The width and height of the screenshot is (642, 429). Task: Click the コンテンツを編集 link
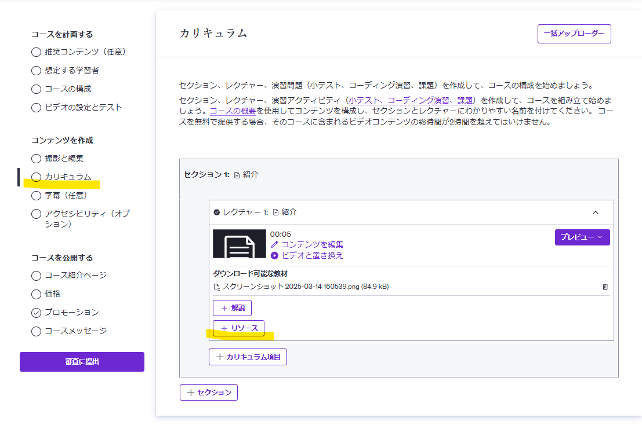(x=313, y=244)
